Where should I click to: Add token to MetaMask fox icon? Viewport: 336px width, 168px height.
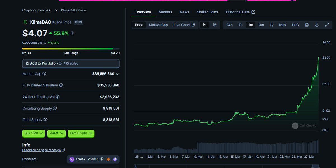(x=108, y=159)
